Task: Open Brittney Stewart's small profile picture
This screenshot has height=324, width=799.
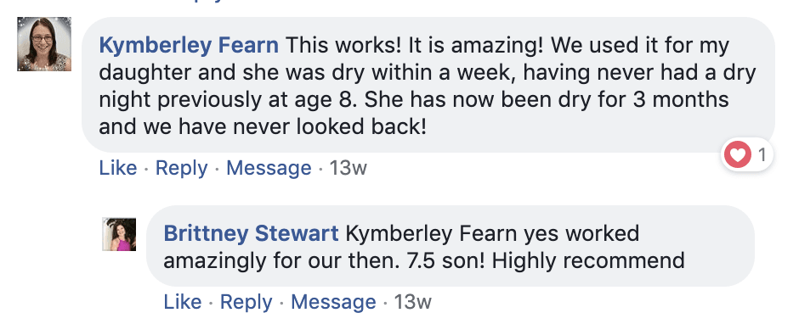Action: pos(119,234)
